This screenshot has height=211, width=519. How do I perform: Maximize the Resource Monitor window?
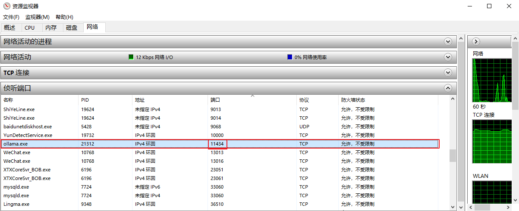489,6
